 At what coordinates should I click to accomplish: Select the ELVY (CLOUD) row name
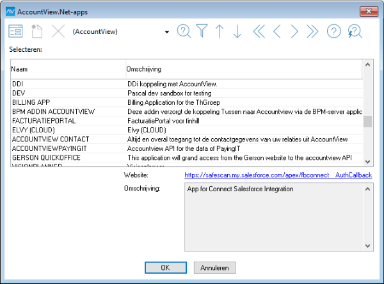33,130
